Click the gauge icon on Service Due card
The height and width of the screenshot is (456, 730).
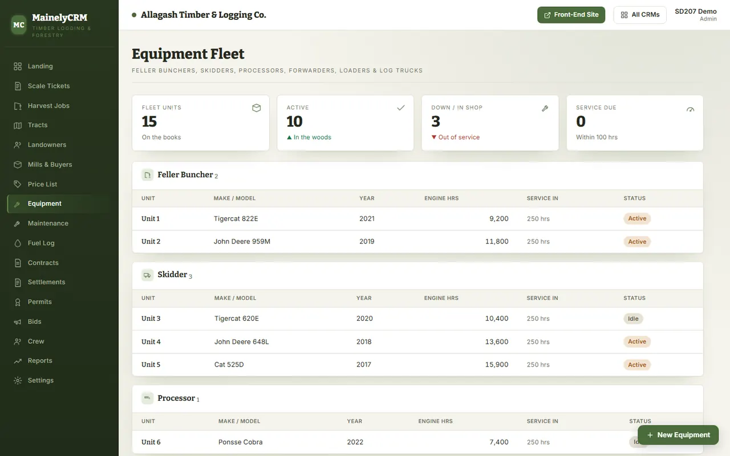pos(691,109)
